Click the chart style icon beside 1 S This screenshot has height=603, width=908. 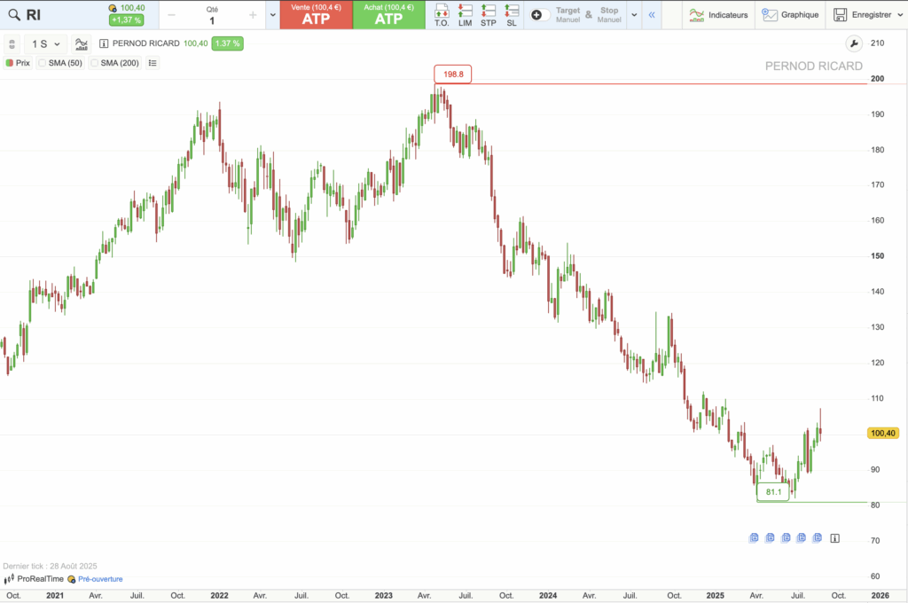click(81, 43)
